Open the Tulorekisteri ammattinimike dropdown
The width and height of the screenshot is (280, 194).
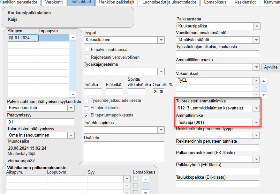pos(256,108)
